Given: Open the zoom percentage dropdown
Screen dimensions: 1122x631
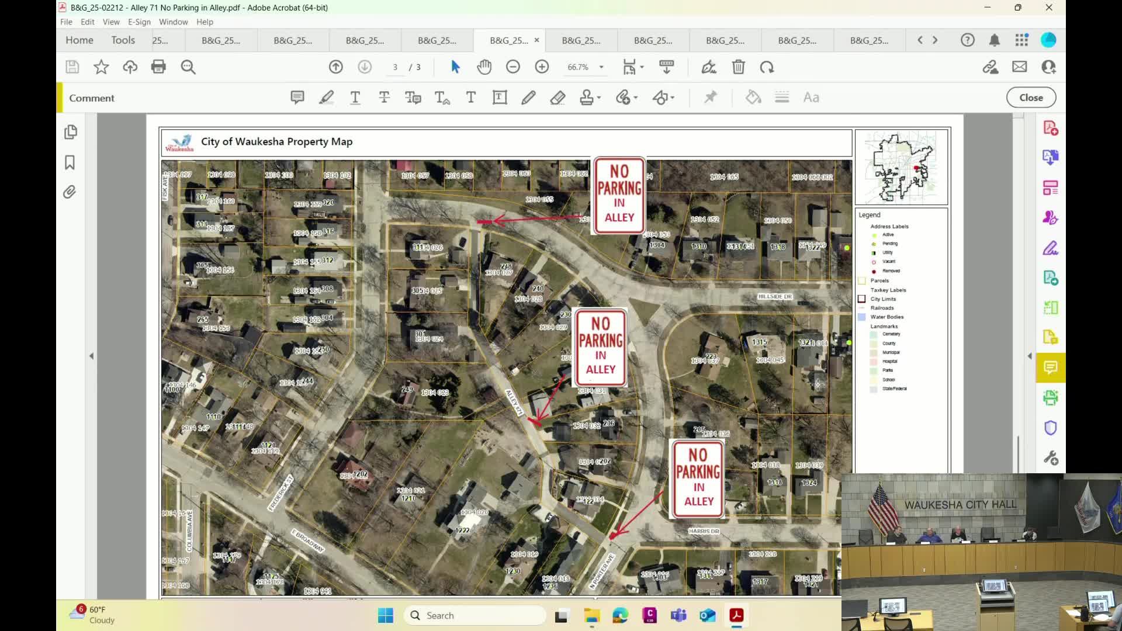Looking at the screenshot, I should [x=601, y=67].
